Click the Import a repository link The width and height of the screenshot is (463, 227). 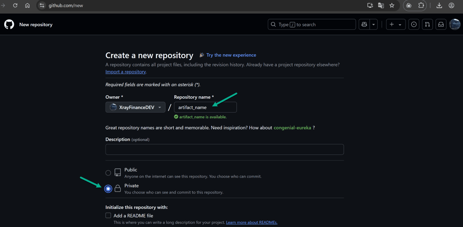tap(125, 71)
